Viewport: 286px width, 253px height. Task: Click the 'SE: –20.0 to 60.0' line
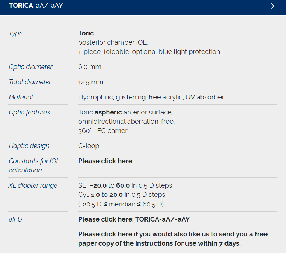(x=125, y=185)
